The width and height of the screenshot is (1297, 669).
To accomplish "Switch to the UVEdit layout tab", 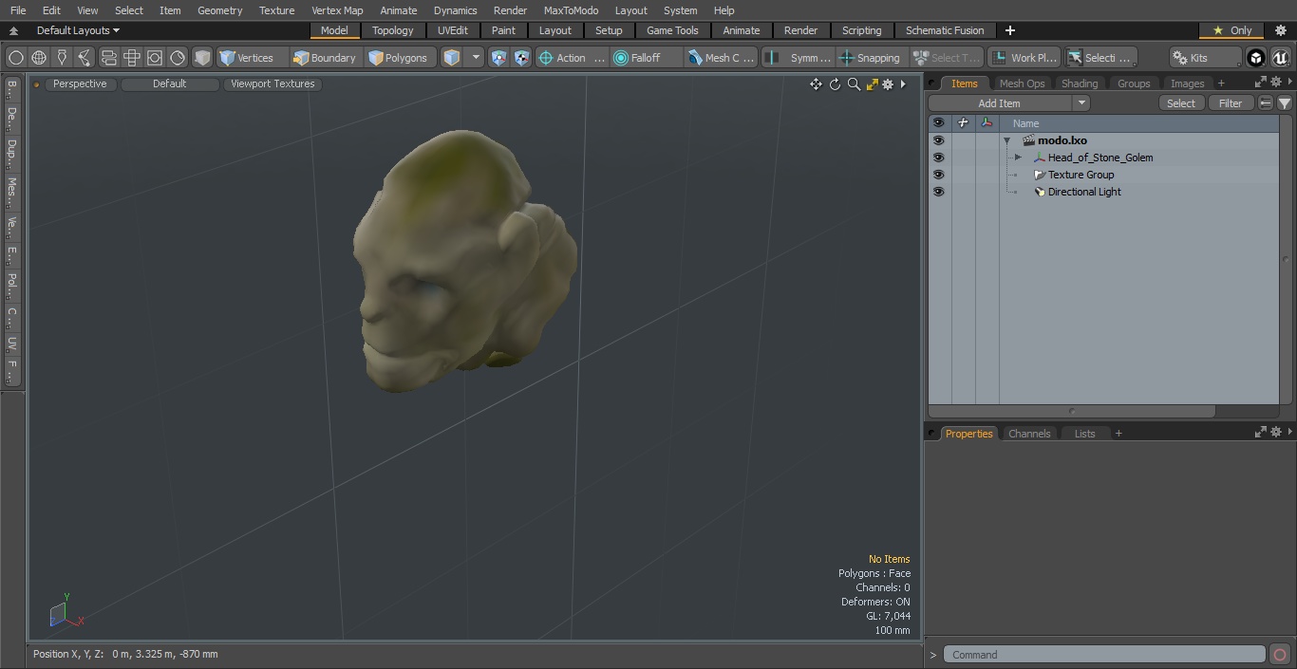I will (x=453, y=30).
